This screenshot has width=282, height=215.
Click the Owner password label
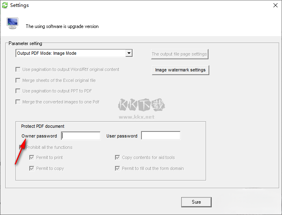pyautogui.click(x=39, y=136)
